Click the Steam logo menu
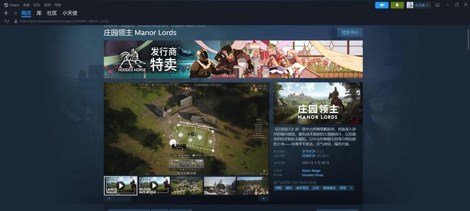470x211 pixels. 12,5
